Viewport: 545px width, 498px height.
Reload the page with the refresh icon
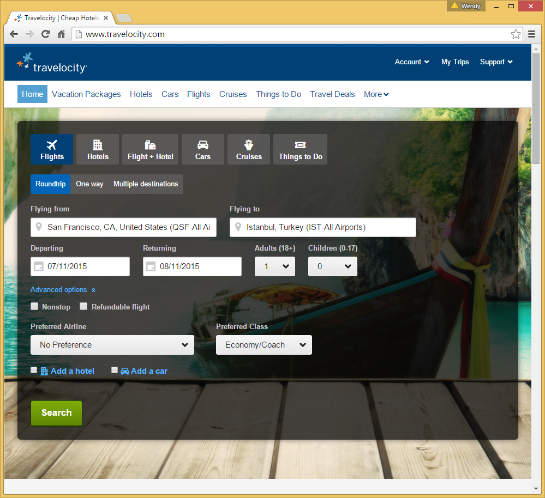(45, 34)
